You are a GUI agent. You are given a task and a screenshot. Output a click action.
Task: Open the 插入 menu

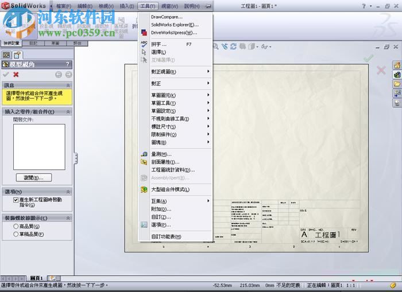(127, 6)
